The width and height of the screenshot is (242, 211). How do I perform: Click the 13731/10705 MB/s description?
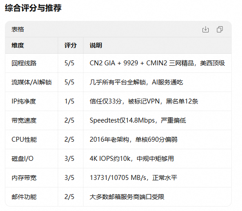click(133, 178)
